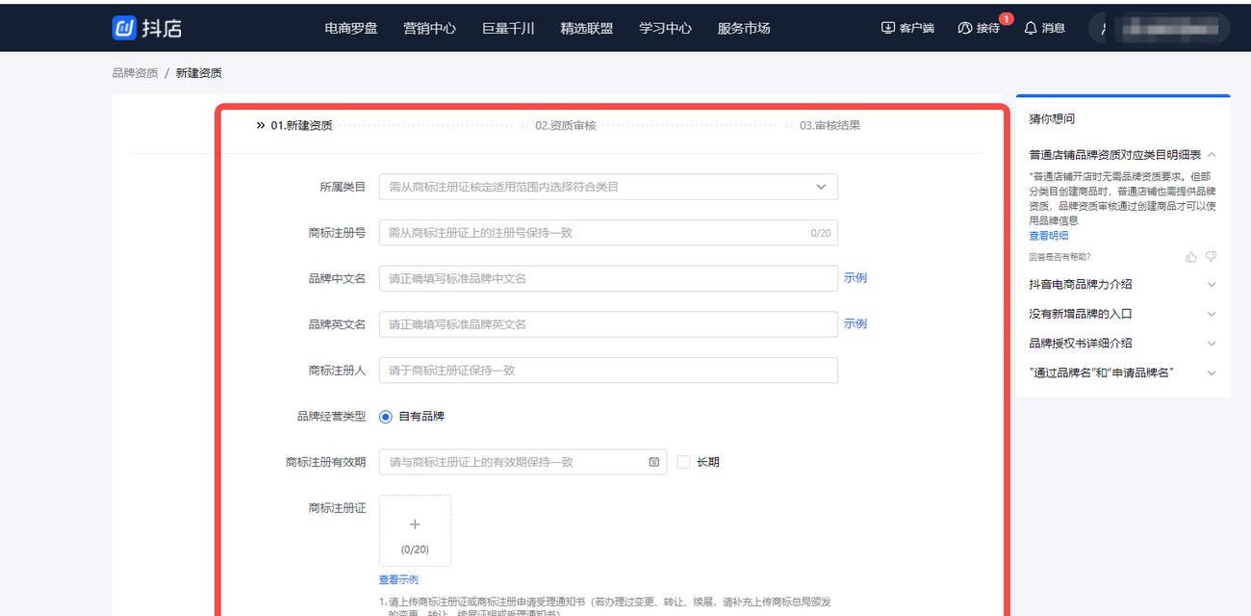Collapse 普通店铺品牌资质对应类目明细表 section
Viewport: 1251px width, 616px height.
click(x=1212, y=155)
